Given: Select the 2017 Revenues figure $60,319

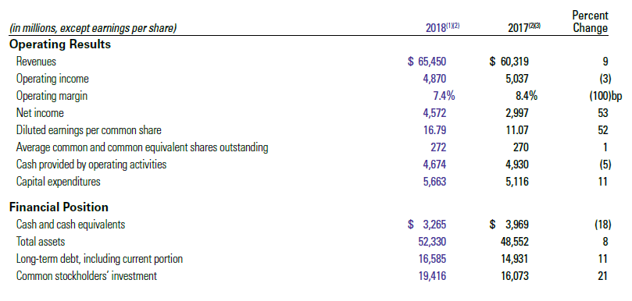Looking at the screenshot, I should (509, 62).
